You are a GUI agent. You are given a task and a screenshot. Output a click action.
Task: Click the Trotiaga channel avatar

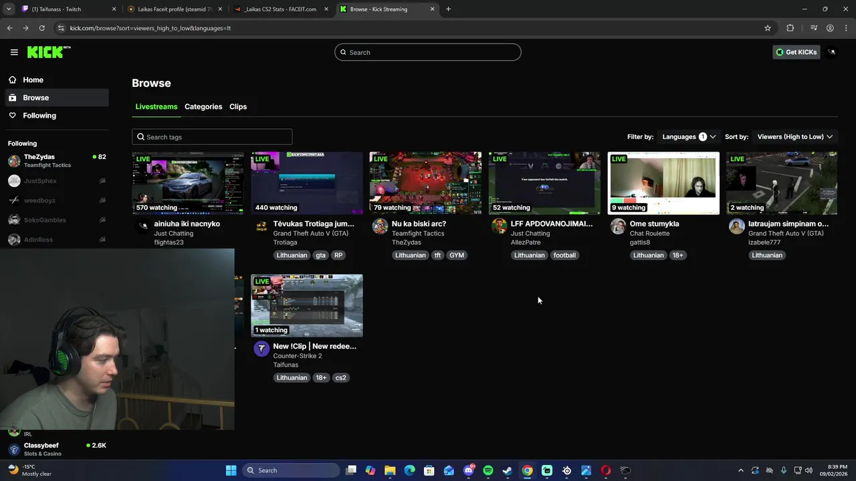click(261, 226)
